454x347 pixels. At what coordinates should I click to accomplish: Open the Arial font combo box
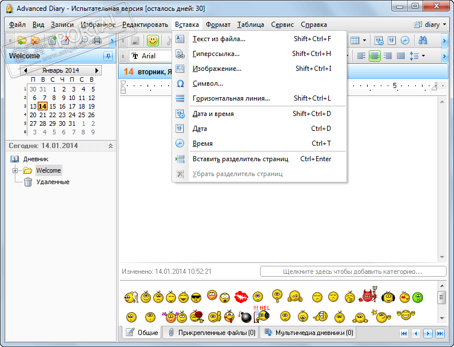pyautogui.click(x=150, y=56)
